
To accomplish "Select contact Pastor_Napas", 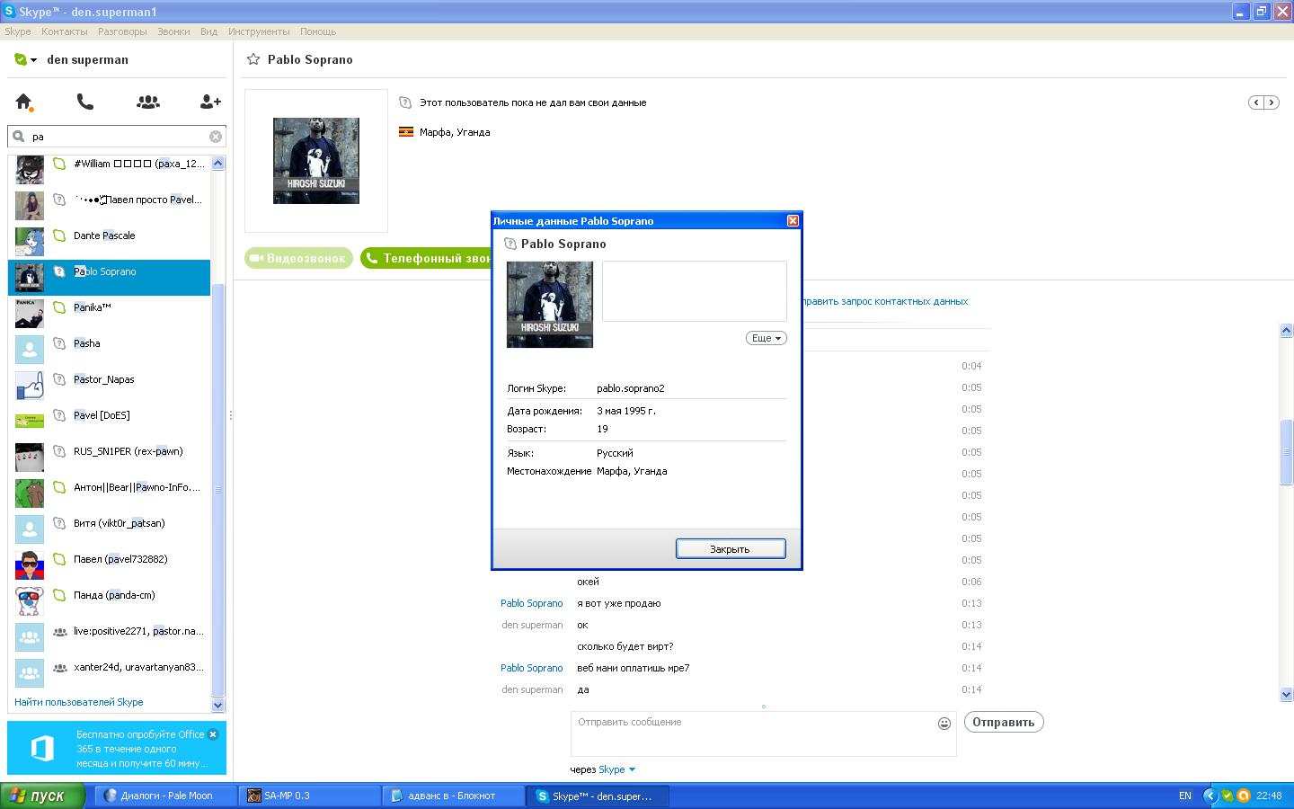I will click(109, 379).
